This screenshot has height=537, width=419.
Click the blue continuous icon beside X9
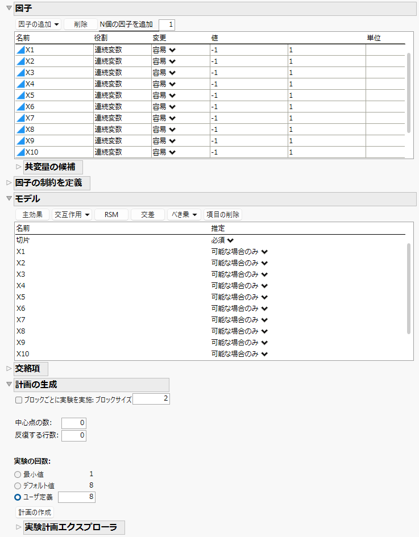tap(20, 140)
